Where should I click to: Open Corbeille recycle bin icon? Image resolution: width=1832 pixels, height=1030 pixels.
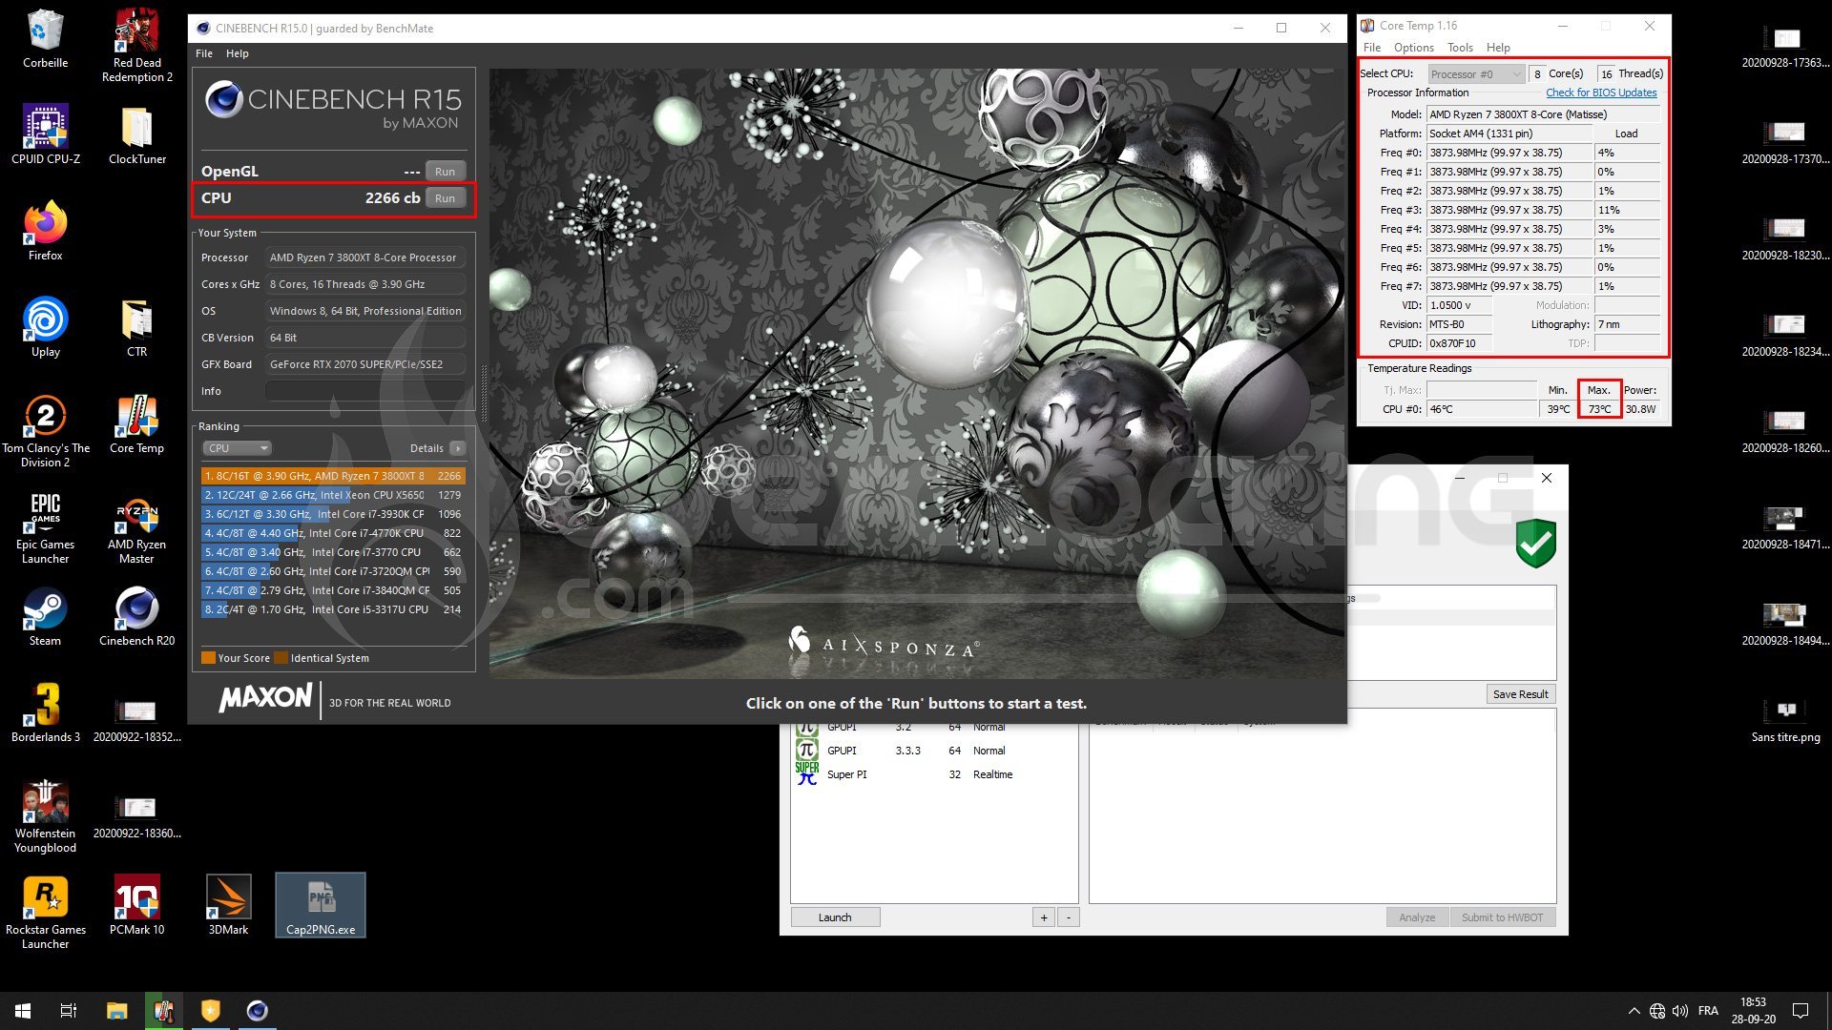click(x=45, y=39)
